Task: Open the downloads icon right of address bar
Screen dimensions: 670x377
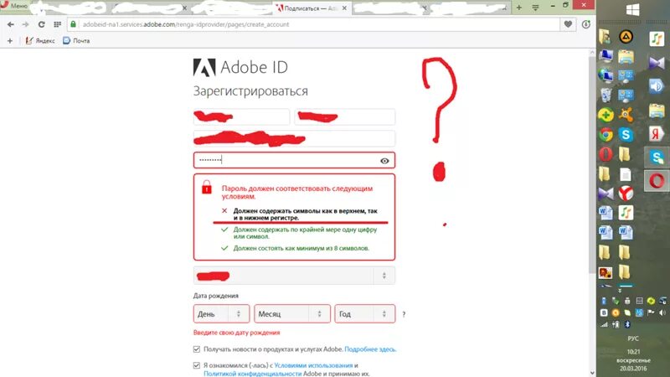Action: click(x=585, y=24)
